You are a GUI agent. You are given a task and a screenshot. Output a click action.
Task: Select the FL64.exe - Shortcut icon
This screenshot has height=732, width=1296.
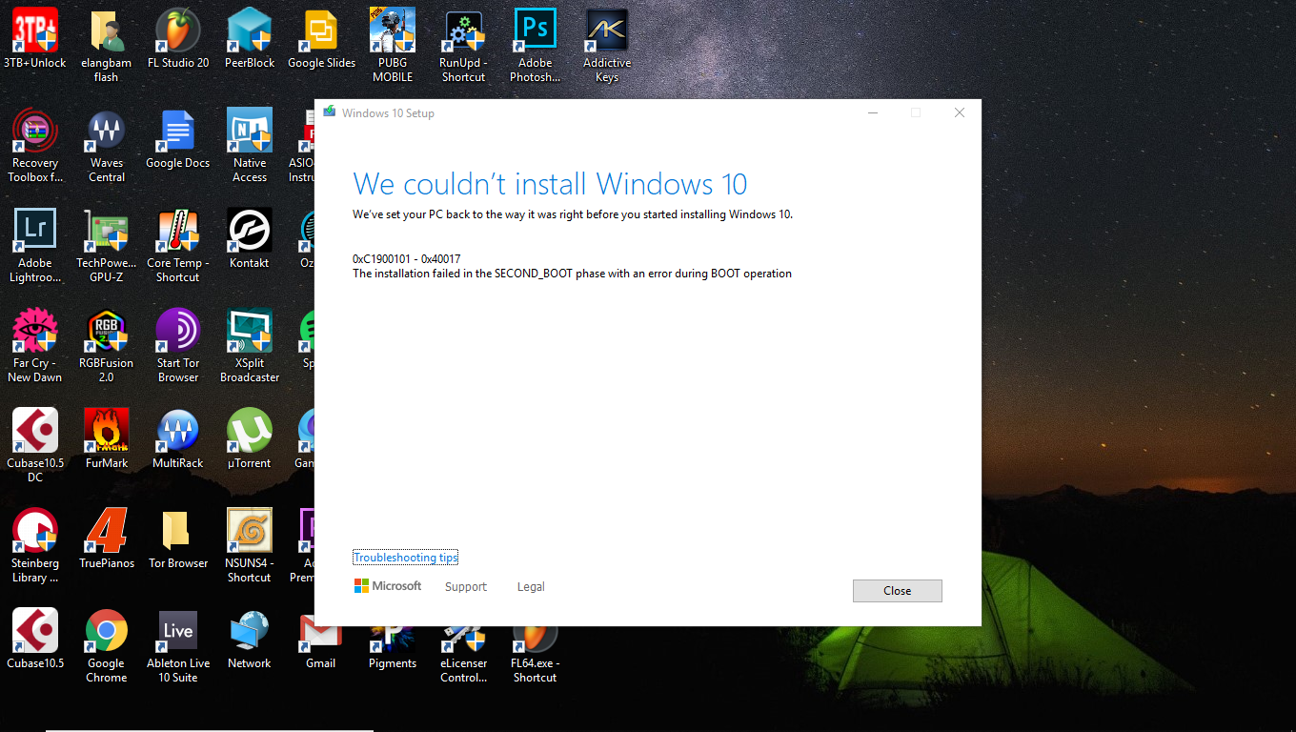point(536,656)
